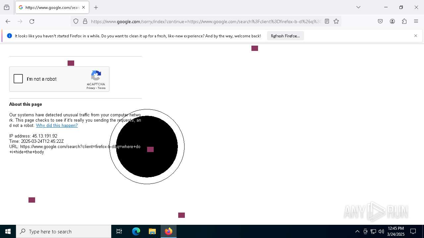424x238 pixels.
Task: Open Task View on taskbar
Action: [119, 231]
